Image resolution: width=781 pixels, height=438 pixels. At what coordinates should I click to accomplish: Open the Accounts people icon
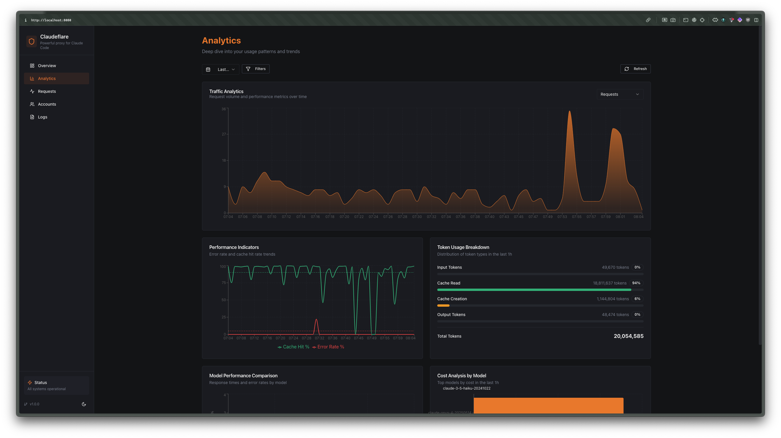(x=32, y=104)
